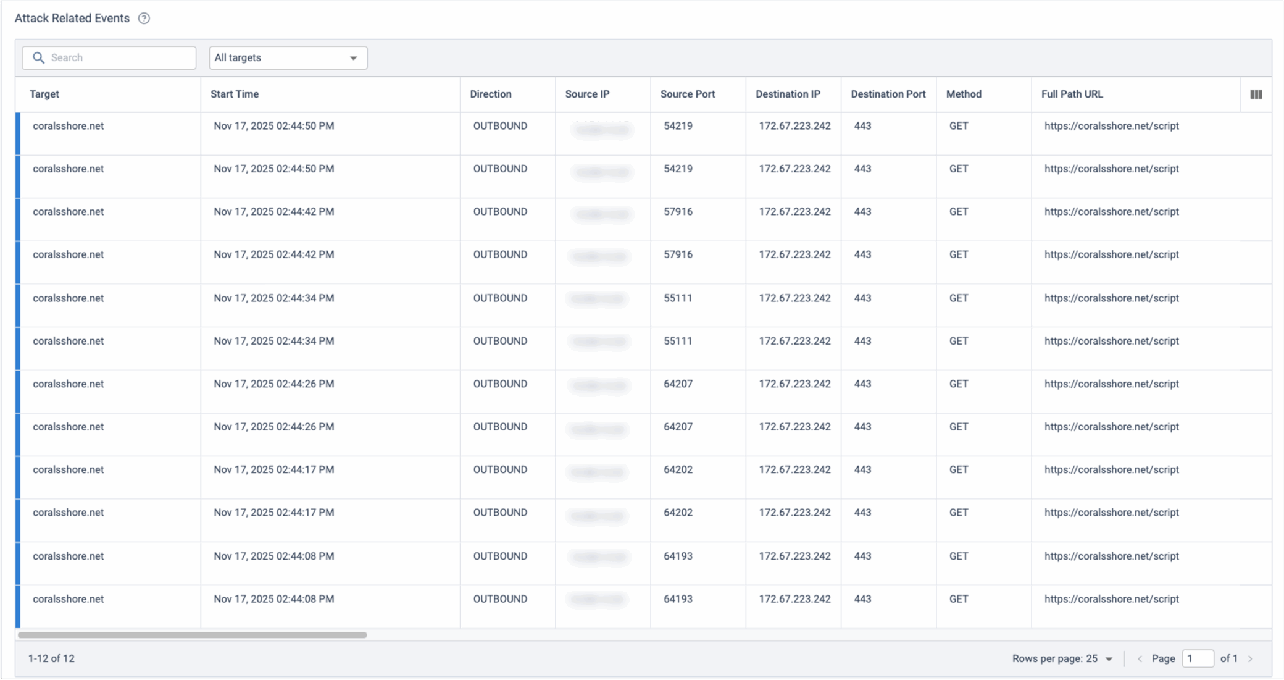
Task: Open the URL in source port 57916 row
Action: [x=1111, y=212]
